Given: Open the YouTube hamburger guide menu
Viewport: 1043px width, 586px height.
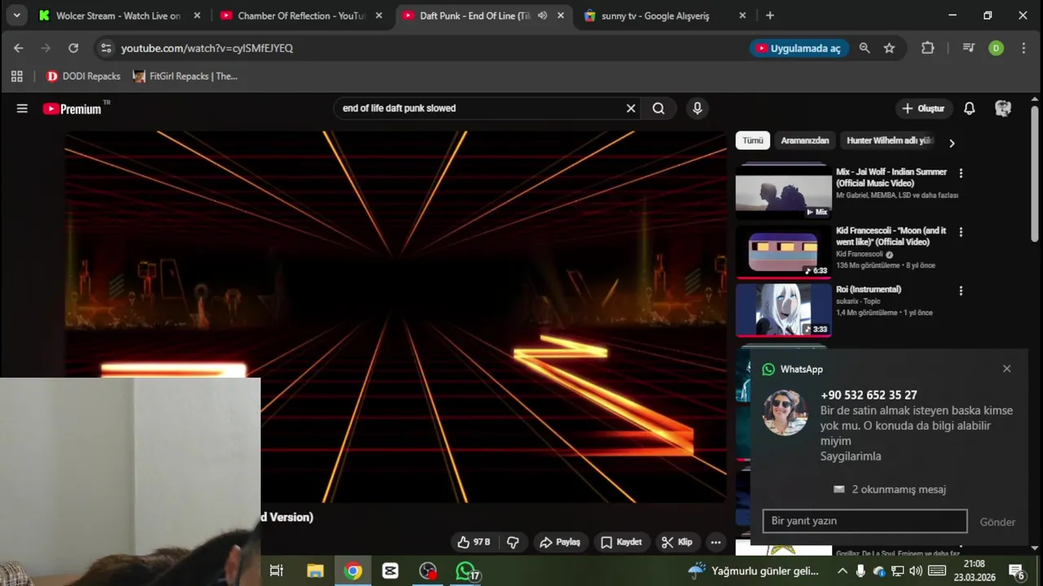Looking at the screenshot, I should point(22,108).
